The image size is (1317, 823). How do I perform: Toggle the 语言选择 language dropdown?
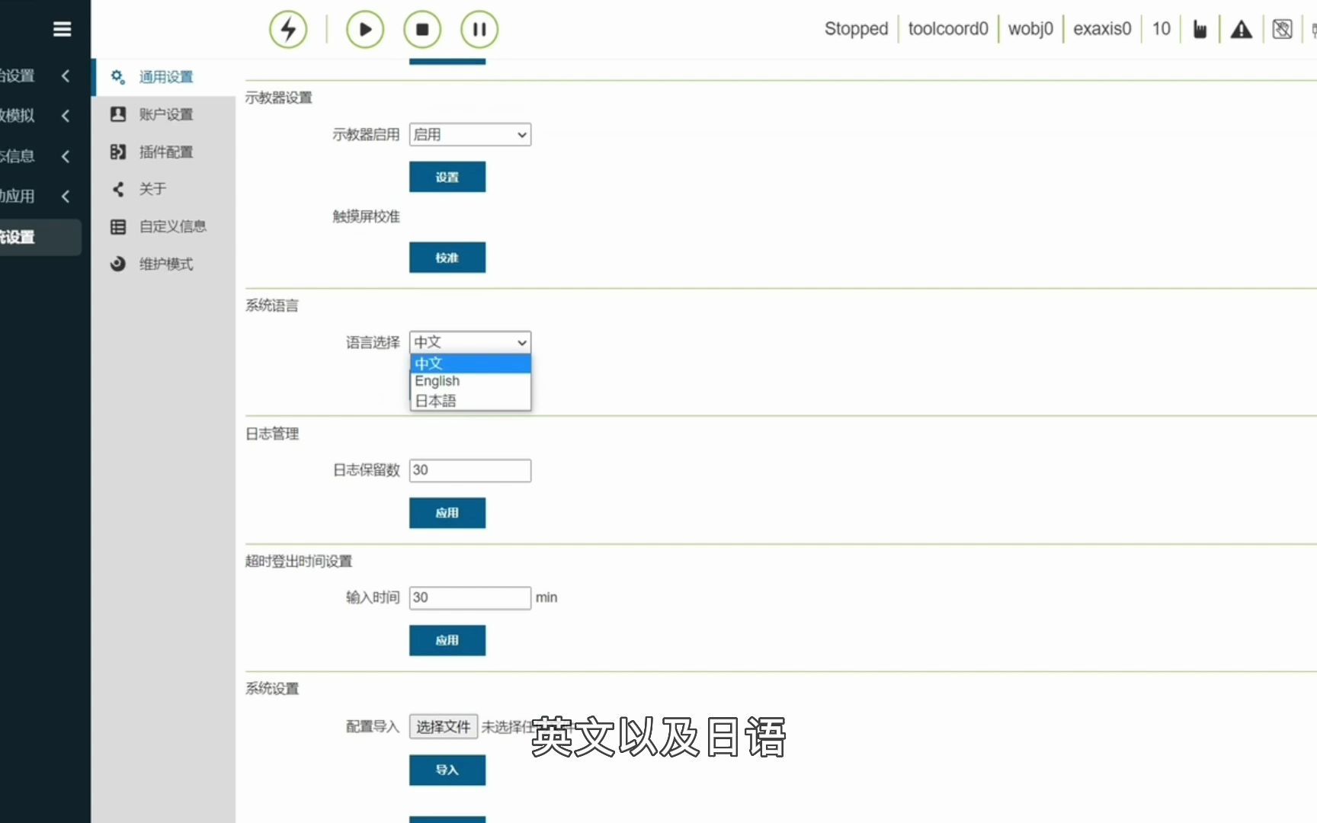pos(470,342)
